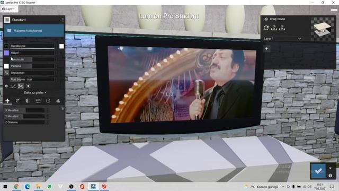Click the volume speaker tray icon

(x=309, y=186)
